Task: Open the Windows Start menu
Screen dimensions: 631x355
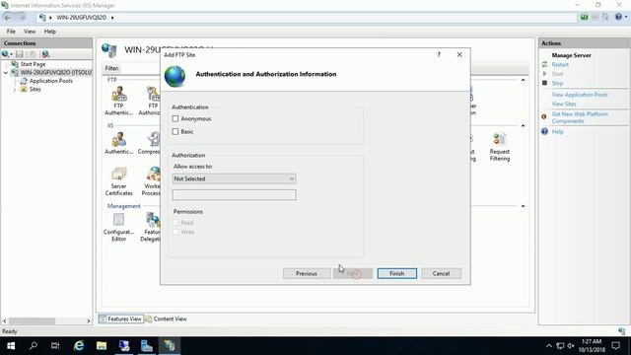Action: (x=11, y=346)
